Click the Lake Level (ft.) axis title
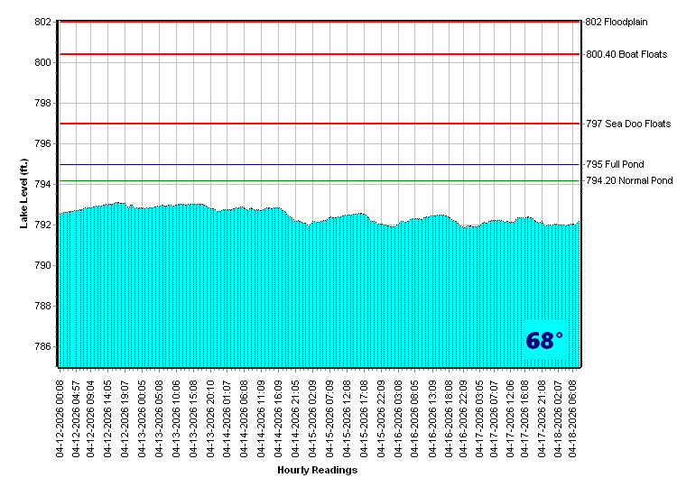Screen dimensions: 677x496 [x=24, y=193]
